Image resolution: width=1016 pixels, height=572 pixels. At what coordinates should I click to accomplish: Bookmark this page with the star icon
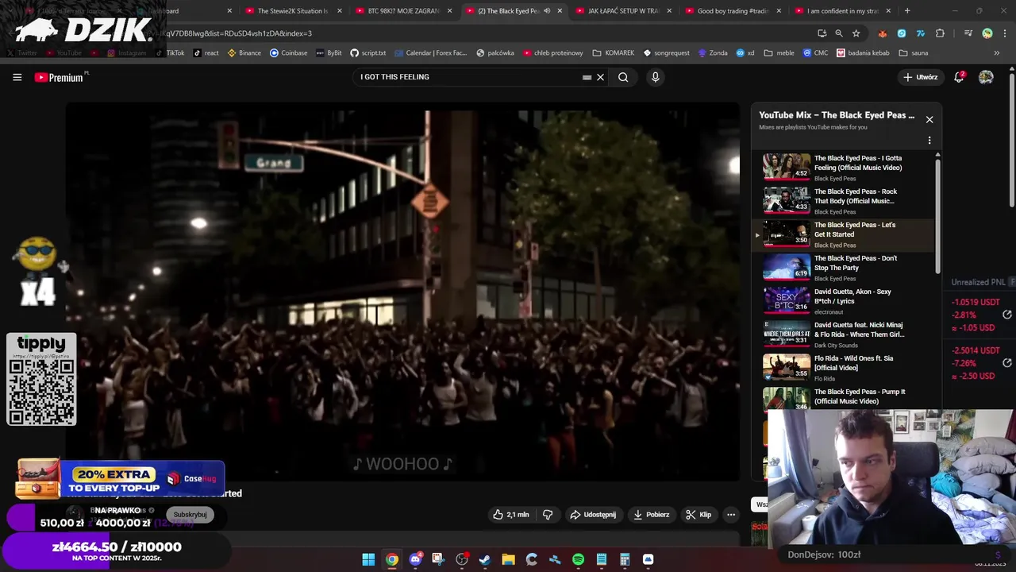pyautogui.click(x=856, y=33)
